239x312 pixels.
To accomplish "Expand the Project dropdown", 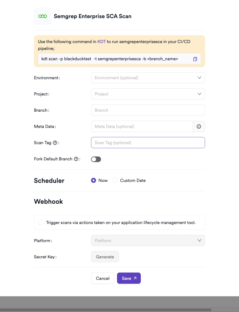I will (x=148, y=94).
